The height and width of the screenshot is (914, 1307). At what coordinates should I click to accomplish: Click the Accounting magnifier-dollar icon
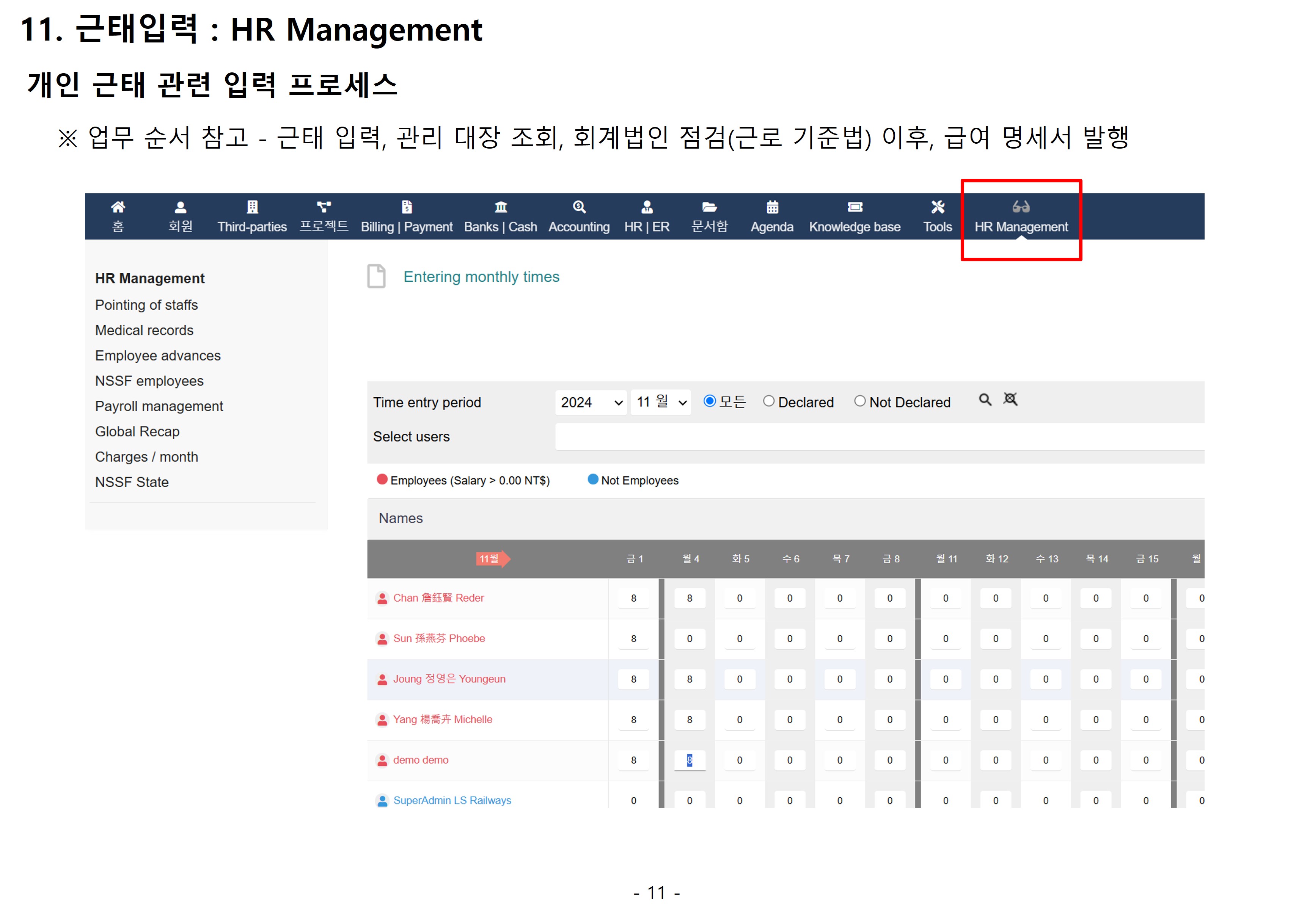click(x=579, y=207)
